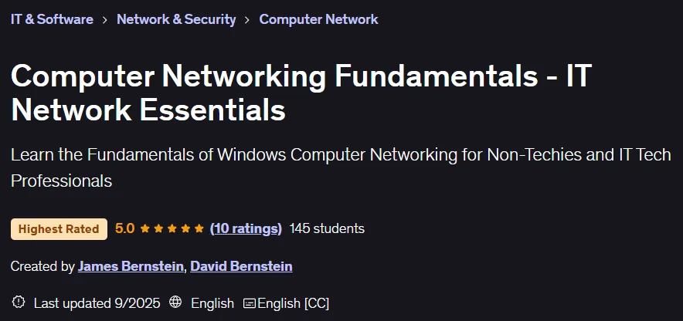683x321 pixels.
Task: Open the IT & Software breadcrumb
Action: 52,19
